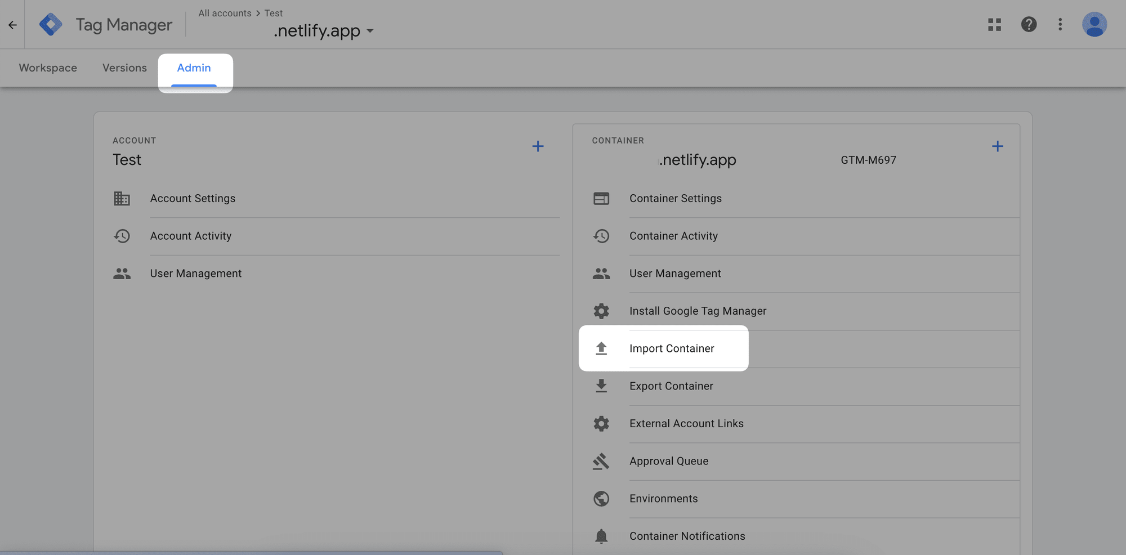Click the plus icon to create a container
This screenshot has width=1126, height=555.
998,146
